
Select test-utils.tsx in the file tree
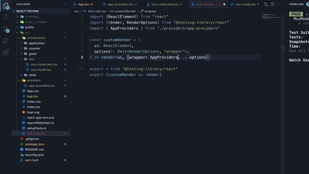[x=36, y=134]
